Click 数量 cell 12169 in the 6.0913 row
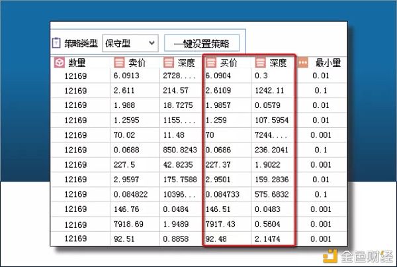Screen dimensions: 397x267 (75, 76)
